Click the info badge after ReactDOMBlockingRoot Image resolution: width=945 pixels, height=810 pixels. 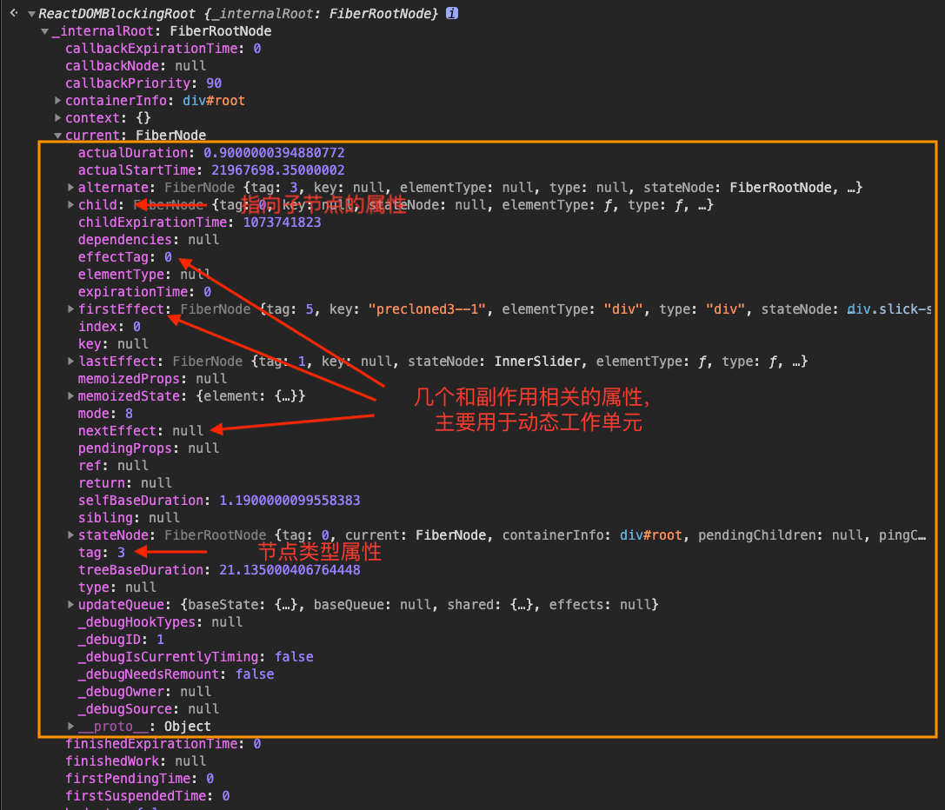click(452, 13)
